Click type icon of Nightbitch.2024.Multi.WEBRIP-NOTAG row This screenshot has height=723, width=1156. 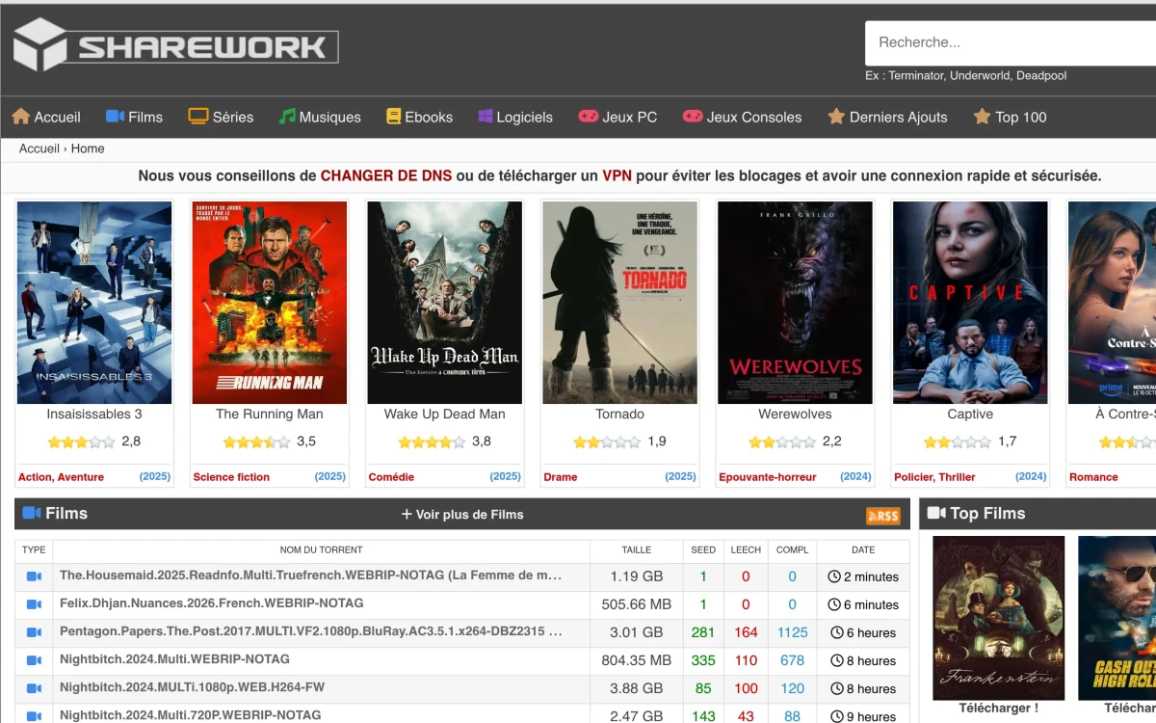pyautogui.click(x=34, y=660)
